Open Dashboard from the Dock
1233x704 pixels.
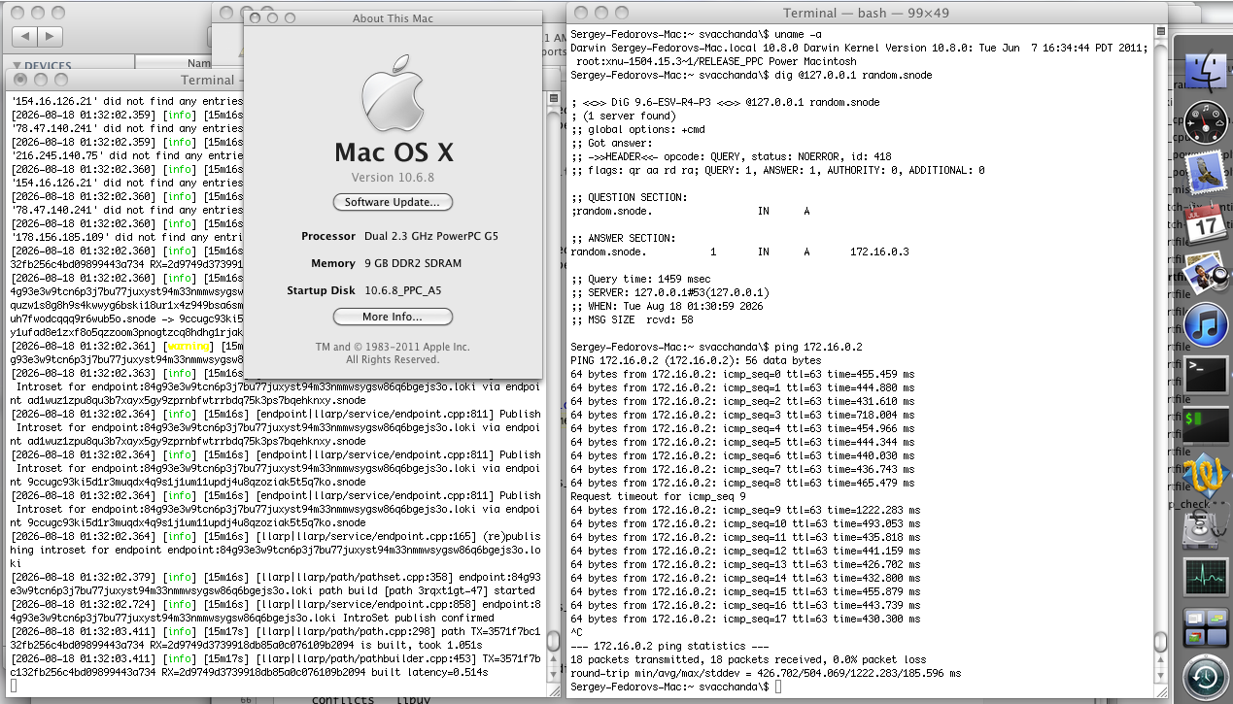(x=1206, y=123)
